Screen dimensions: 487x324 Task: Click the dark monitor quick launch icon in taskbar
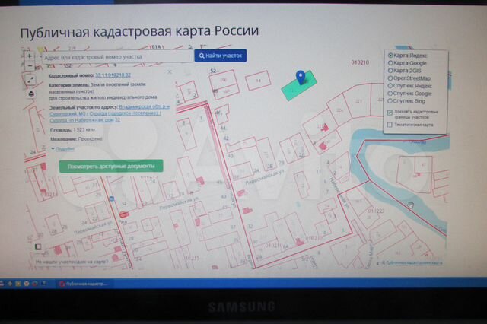43,284
